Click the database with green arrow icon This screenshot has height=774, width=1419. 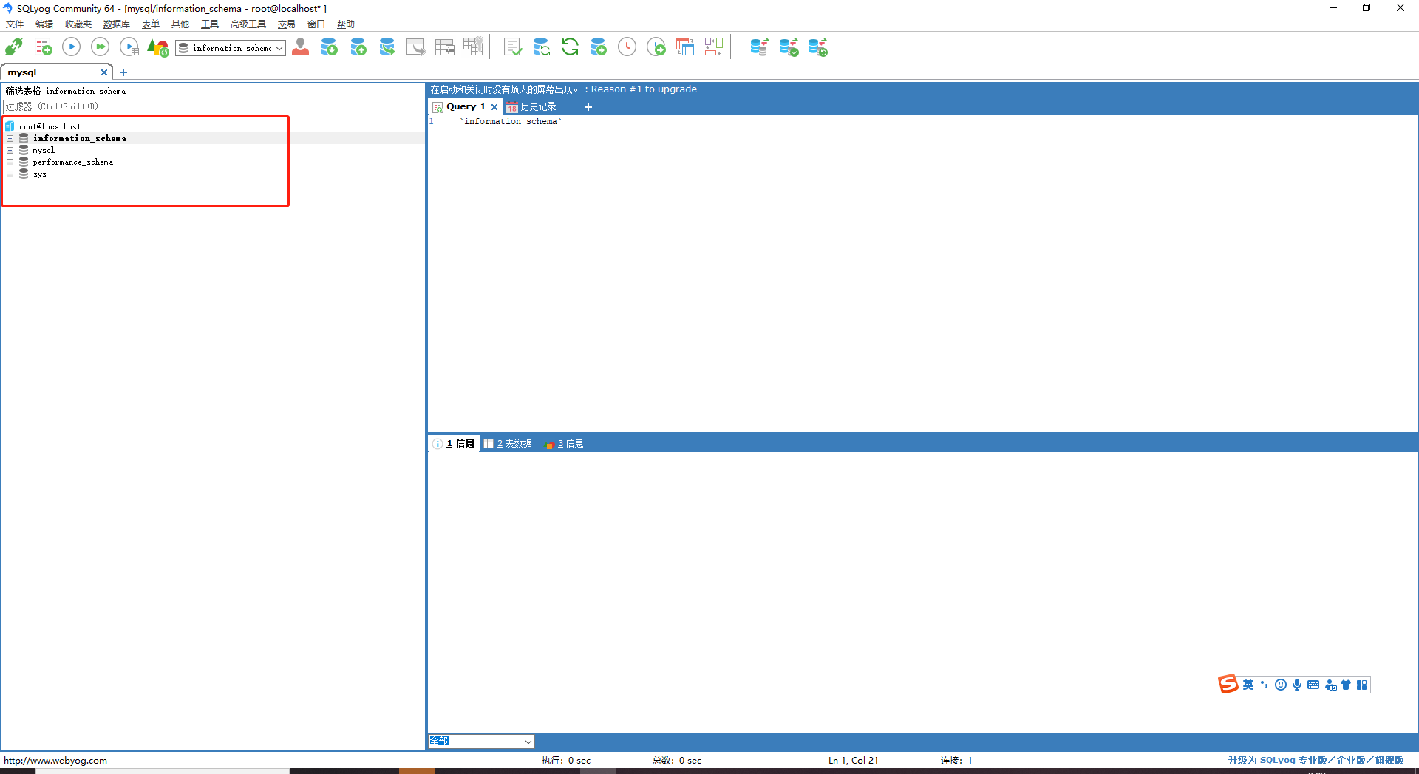coord(599,47)
